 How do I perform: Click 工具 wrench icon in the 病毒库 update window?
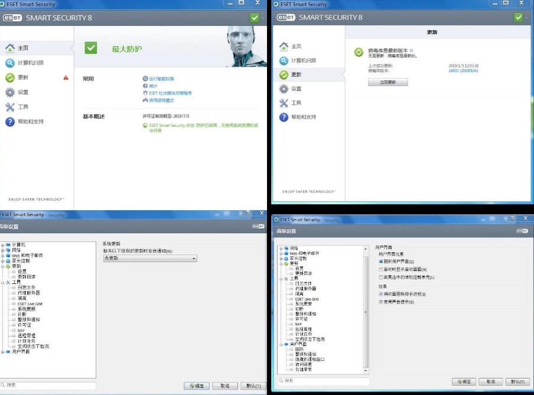[x=284, y=103]
